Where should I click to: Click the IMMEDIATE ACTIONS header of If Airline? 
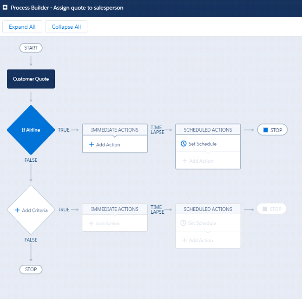click(x=115, y=130)
